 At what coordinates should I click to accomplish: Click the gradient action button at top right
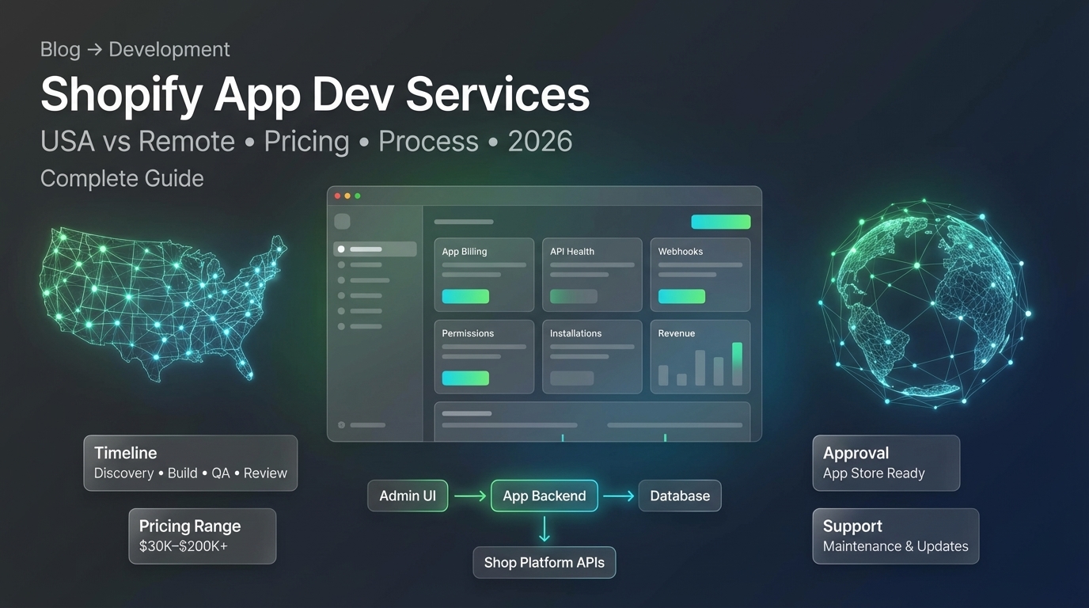(x=720, y=222)
